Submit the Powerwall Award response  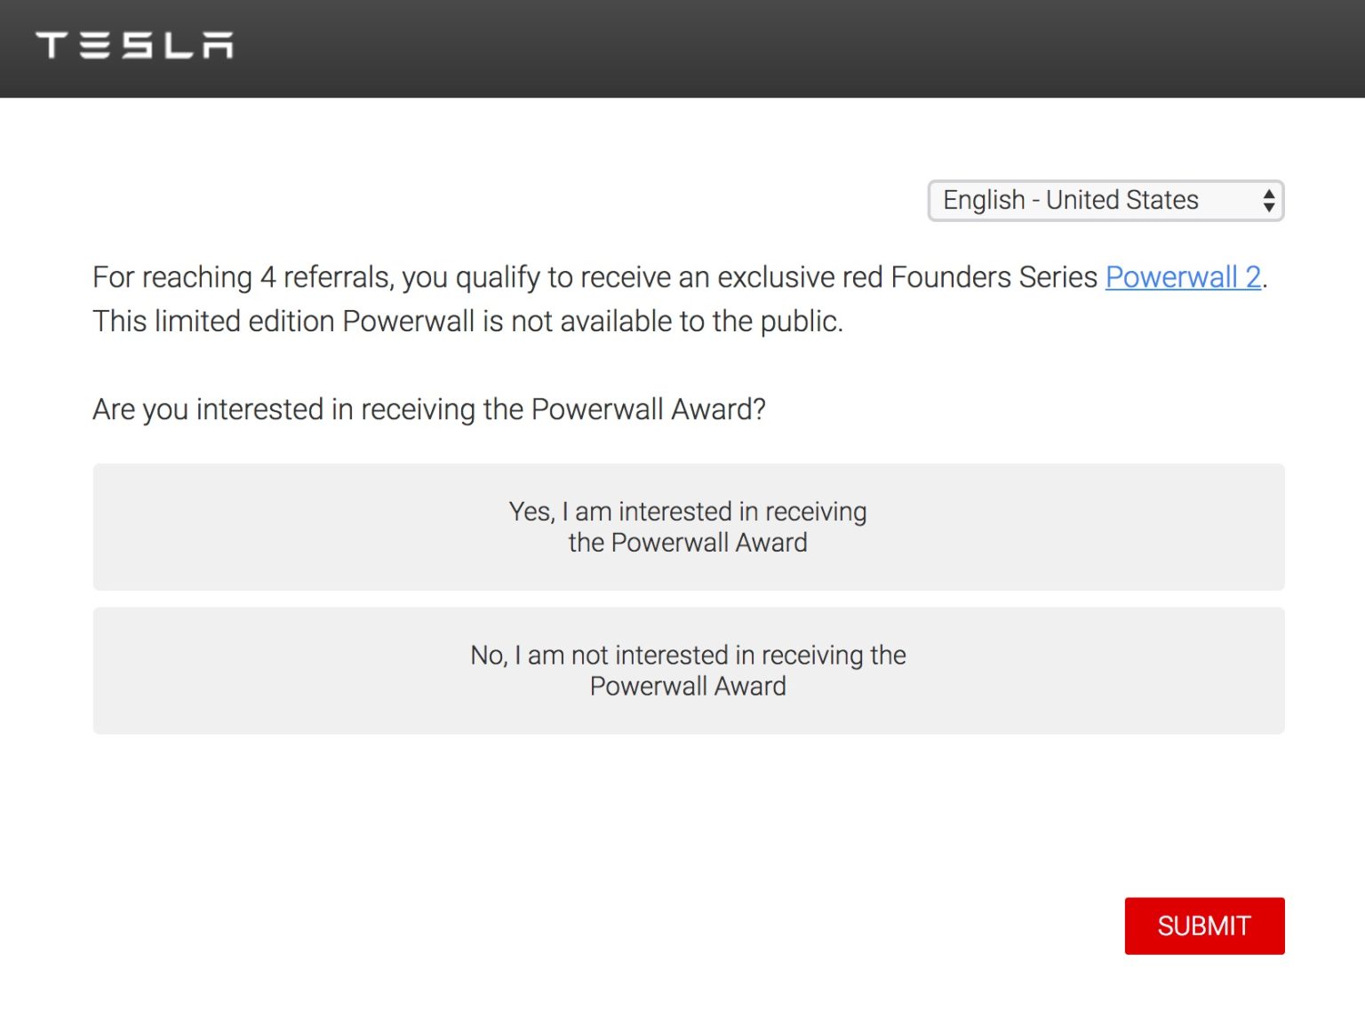tap(1203, 926)
